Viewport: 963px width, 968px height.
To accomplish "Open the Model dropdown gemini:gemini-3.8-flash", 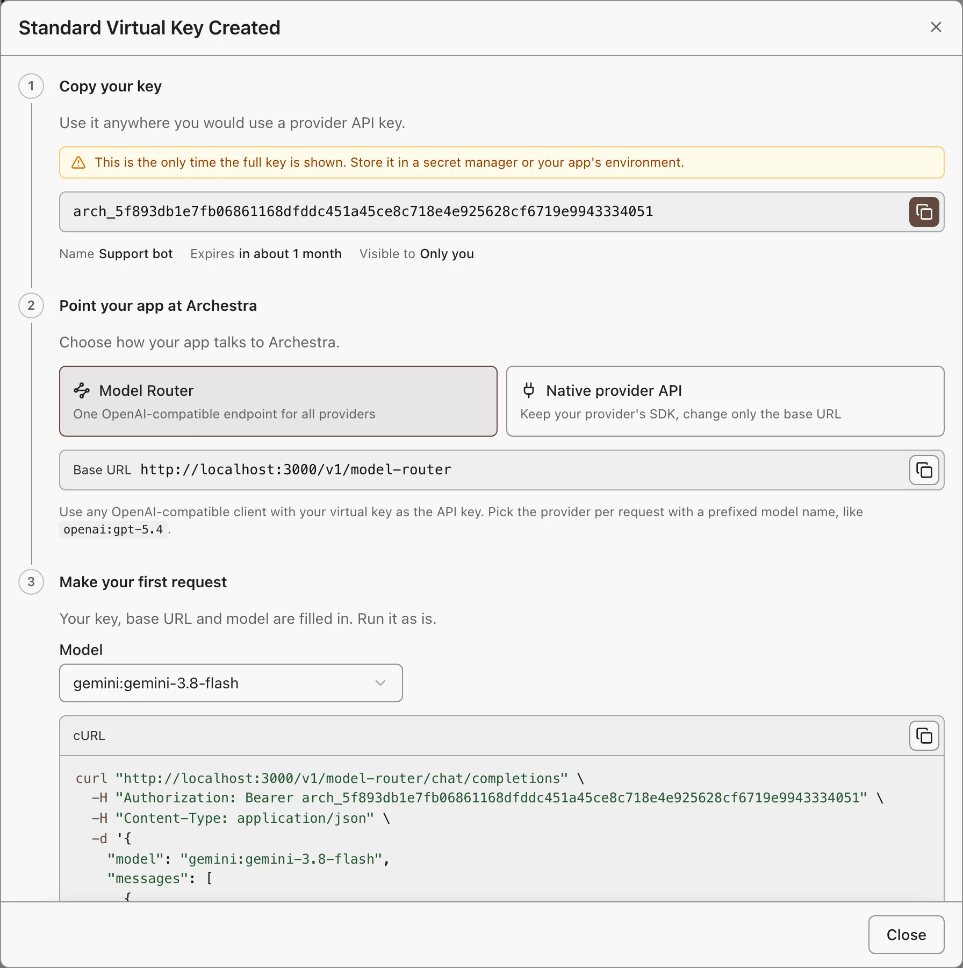I will [x=231, y=683].
